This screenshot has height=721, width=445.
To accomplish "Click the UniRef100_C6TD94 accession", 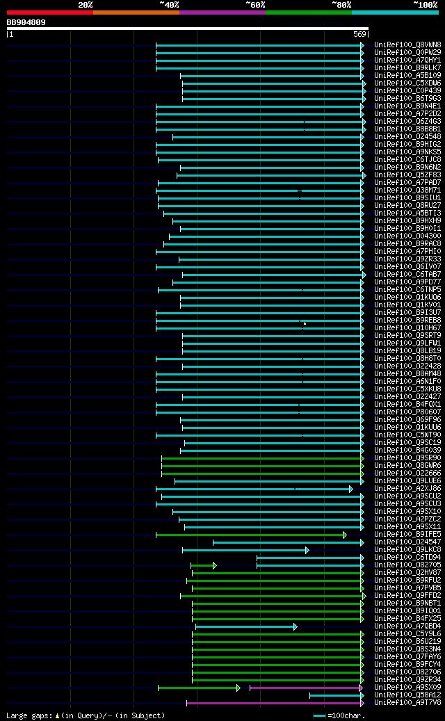I will click(x=407, y=558).
